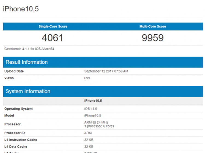Click the single-core score value 4061
The height and width of the screenshot is (153, 205).
tap(52, 38)
